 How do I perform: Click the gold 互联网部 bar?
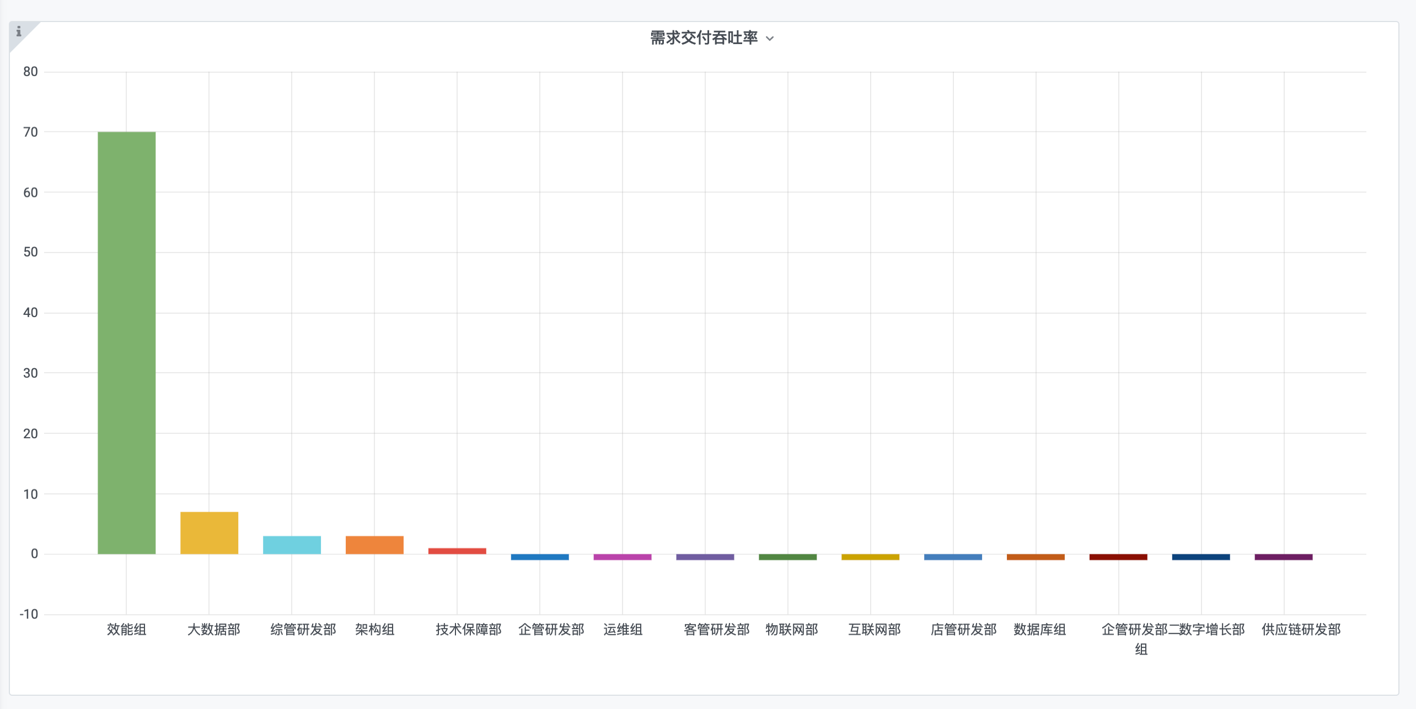coord(870,557)
